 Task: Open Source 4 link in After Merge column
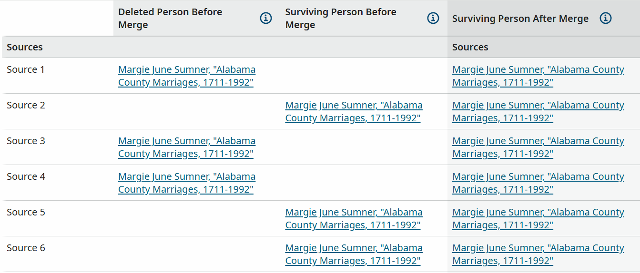[538, 183]
